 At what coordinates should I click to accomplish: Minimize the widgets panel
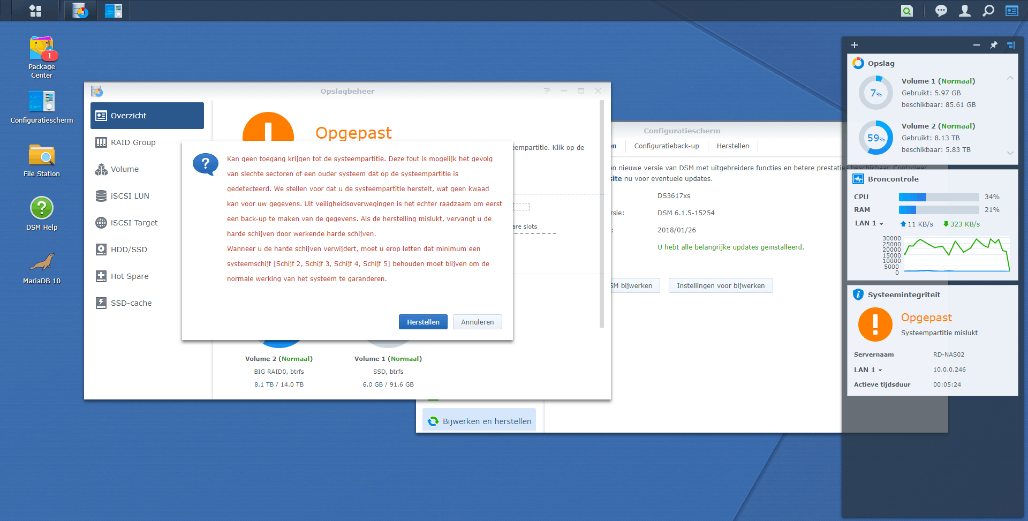point(977,45)
